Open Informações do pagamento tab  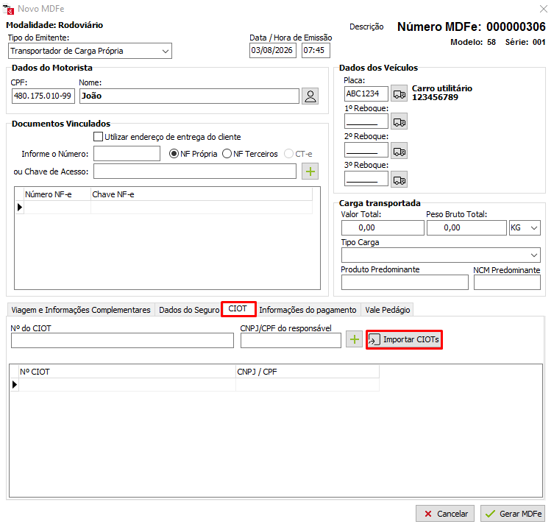(x=308, y=310)
